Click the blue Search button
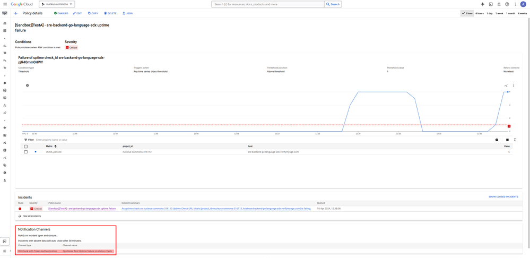530x258 pixels. [x=333, y=4]
